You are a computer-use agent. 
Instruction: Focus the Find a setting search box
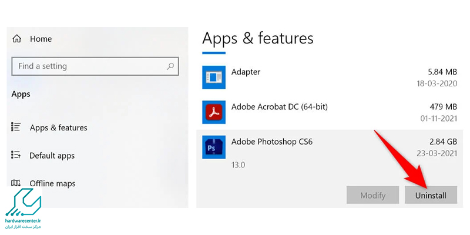[x=95, y=66]
